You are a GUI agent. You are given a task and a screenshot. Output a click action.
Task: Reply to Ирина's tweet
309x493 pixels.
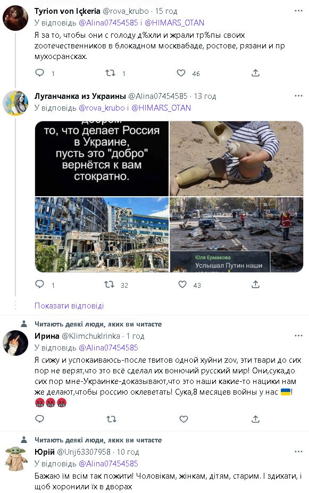coord(39,419)
